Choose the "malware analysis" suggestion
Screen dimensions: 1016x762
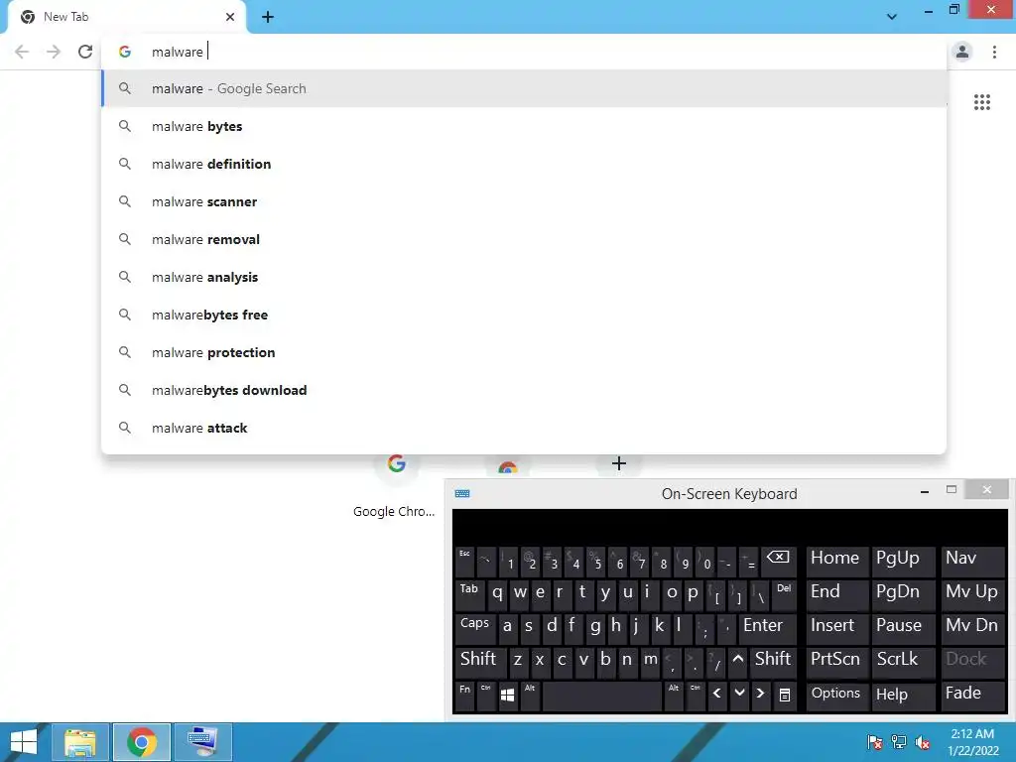[x=524, y=277]
